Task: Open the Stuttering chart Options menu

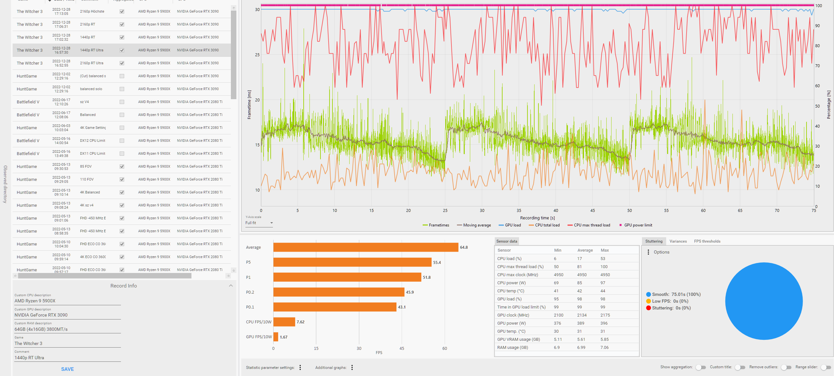Action: coord(648,252)
